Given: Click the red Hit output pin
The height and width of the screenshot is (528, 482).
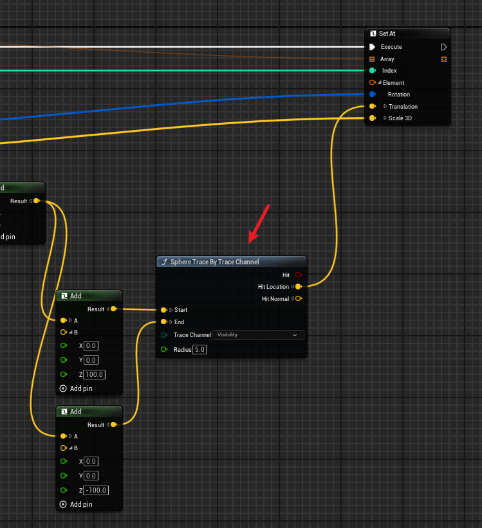Looking at the screenshot, I should tap(299, 275).
